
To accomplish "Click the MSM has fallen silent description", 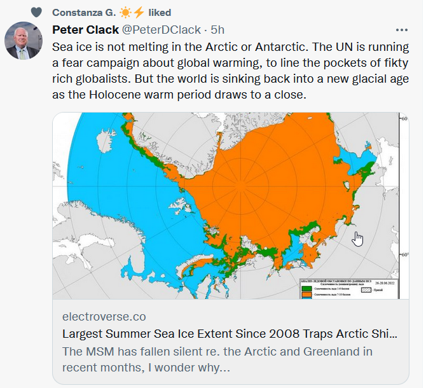I will coord(217,359).
